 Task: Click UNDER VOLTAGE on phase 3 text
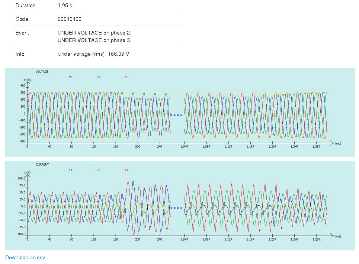(94, 40)
